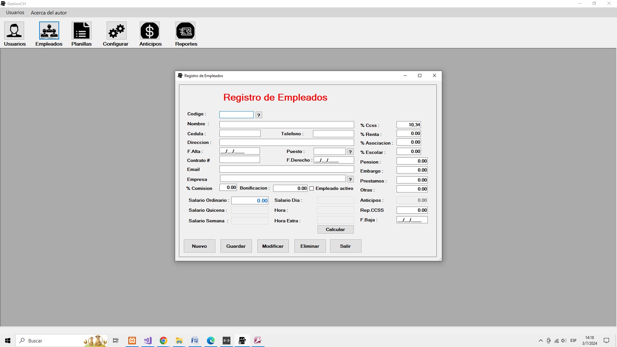Focus the Contrato # input field
The height and width of the screenshot is (347, 617).
[240, 159]
